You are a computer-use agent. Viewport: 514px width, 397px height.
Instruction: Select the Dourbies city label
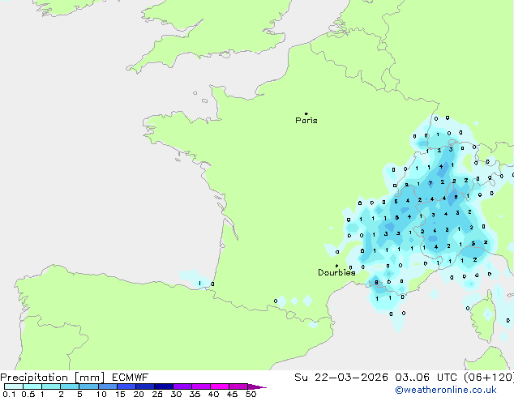(x=336, y=272)
